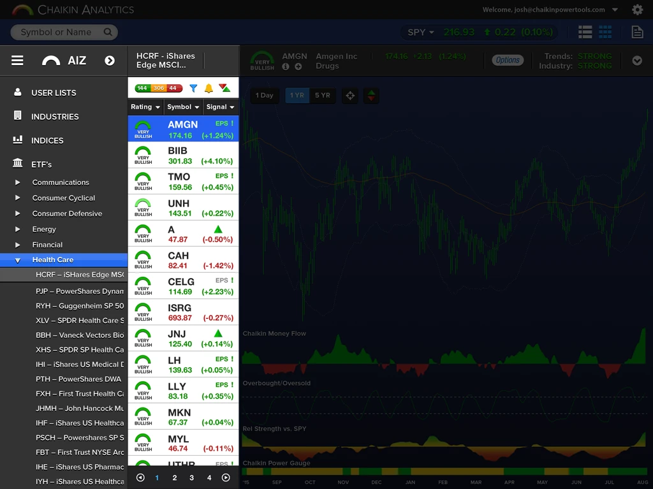This screenshot has height=489, width=653.
Task: Open INDICES in the sidebar
Action: pos(47,141)
